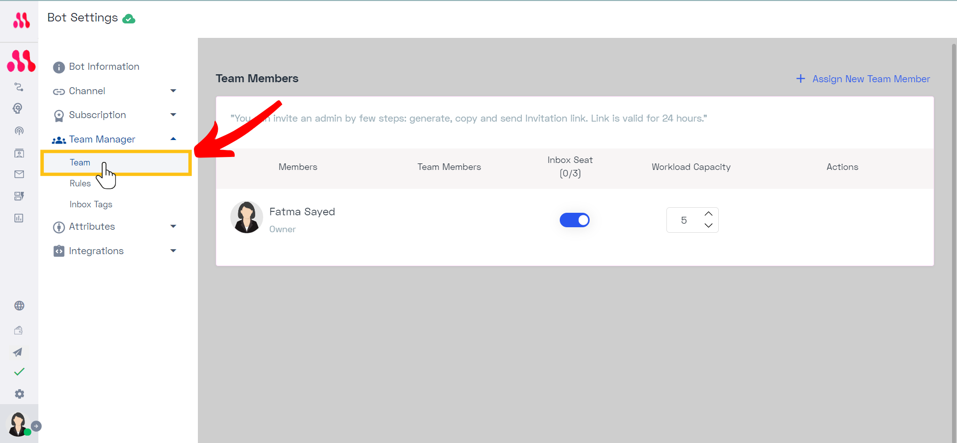
Task: Click the arrow button beside the user avatar
Action: click(36, 427)
